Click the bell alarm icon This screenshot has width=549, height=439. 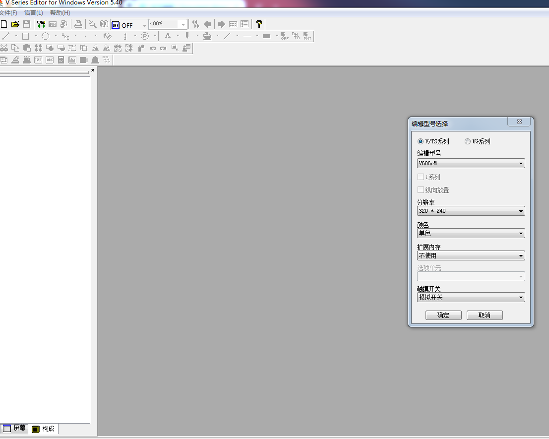(95, 60)
